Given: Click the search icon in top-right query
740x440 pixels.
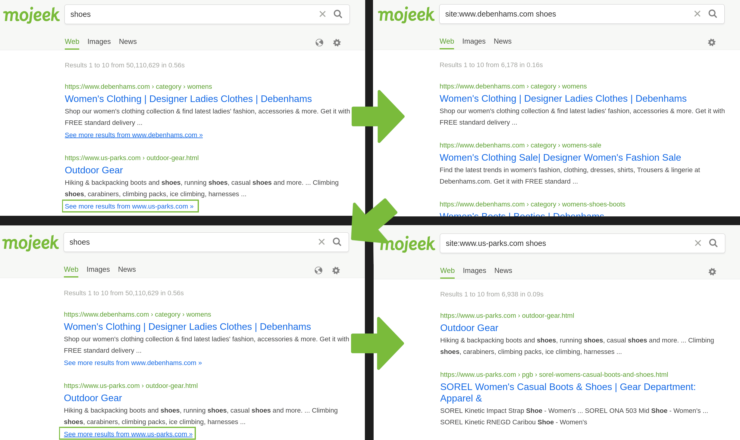Looking at the screenshot, I should point(713,14).
